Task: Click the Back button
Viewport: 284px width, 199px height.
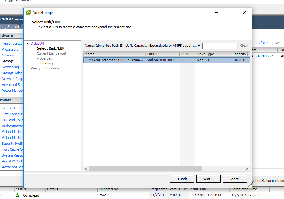Action: coord(182,179)
